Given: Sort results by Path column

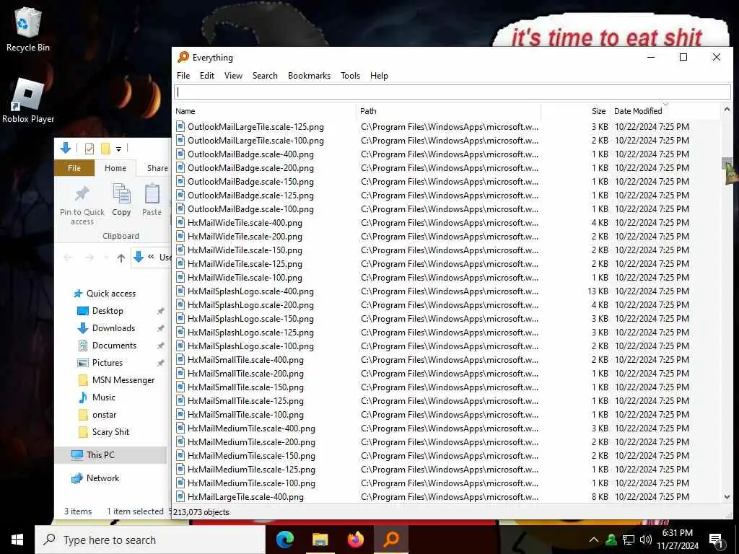Looking at the screenshot, I should (449, 111).
